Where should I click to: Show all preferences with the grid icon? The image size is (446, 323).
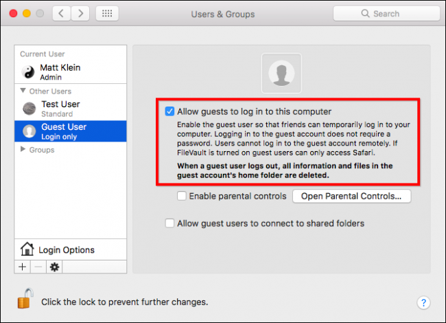[x=107, y=13]
